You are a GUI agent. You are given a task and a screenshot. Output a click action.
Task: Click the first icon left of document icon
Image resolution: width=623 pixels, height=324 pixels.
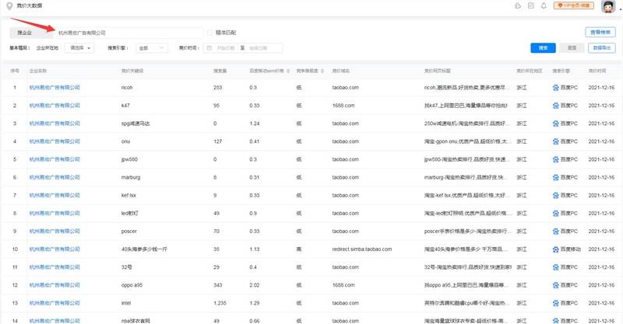tap(519, 6)
